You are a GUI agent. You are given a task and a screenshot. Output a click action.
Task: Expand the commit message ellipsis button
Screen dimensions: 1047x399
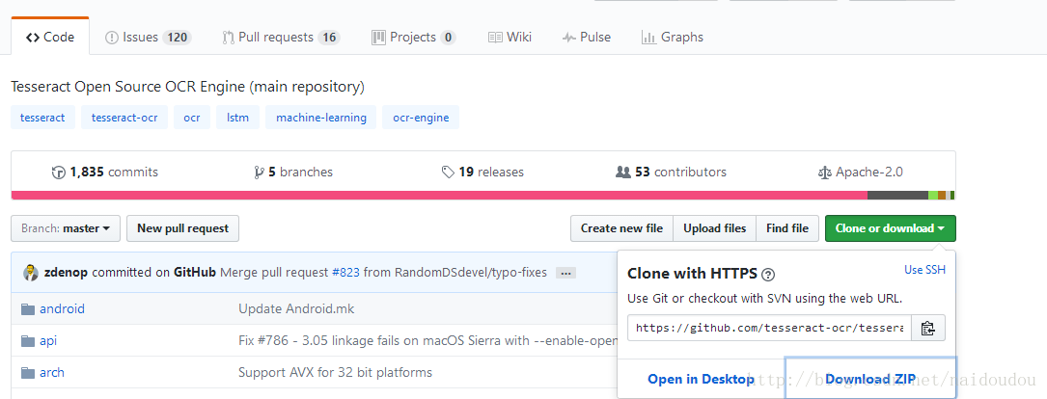565,273
